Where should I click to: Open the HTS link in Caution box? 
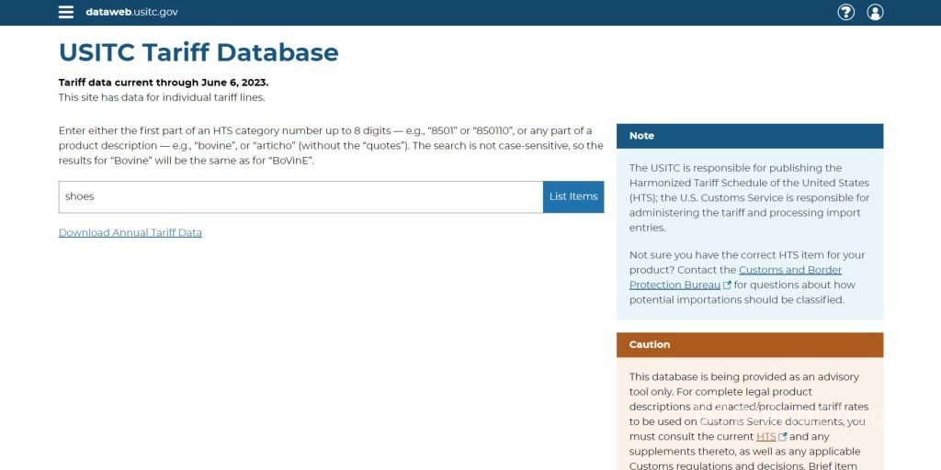point(765,436)
